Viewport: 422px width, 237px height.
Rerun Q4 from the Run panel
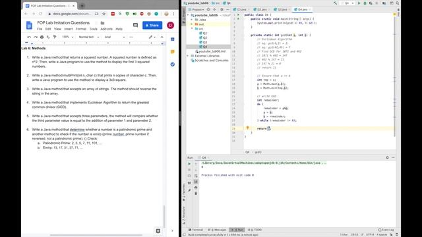tap(189, 164)
